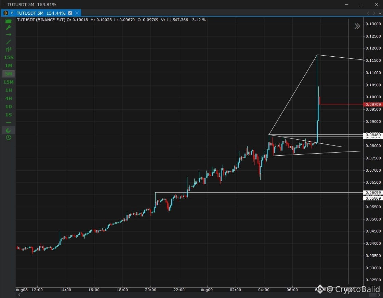Minimize the TUTUSDT 5M window
Image resolution: width=383 pixels, height=298 pixels.
(x=346, y=4)
